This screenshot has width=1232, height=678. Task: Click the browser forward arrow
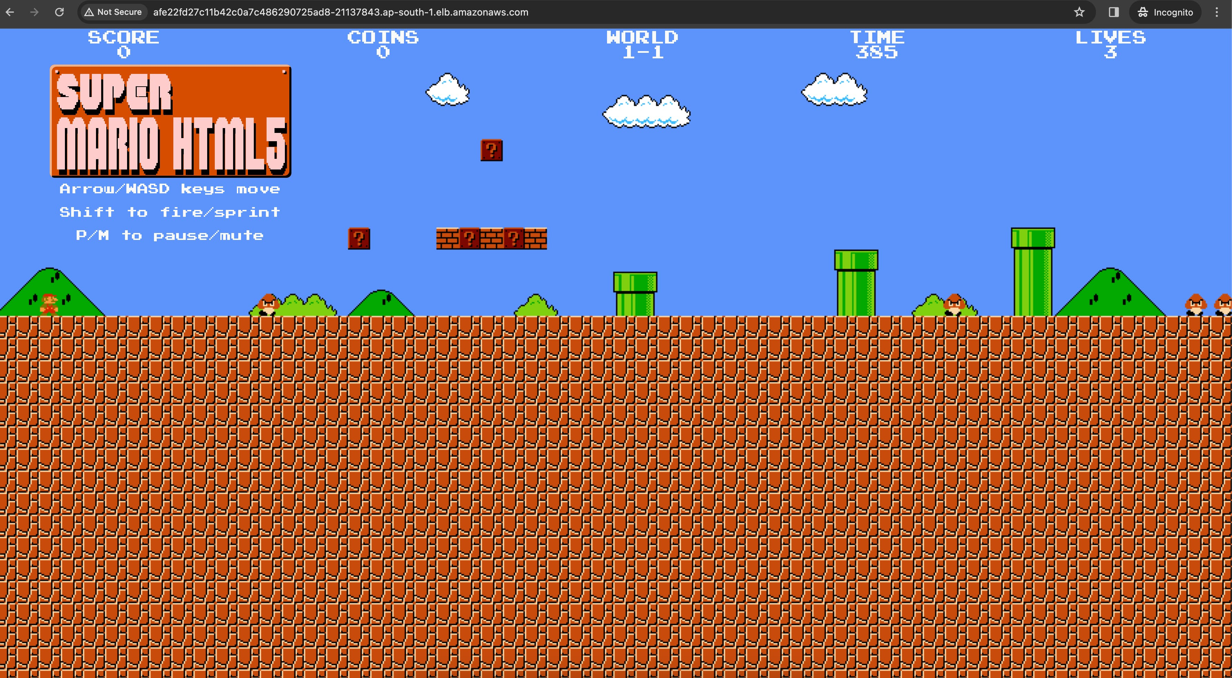34,12
